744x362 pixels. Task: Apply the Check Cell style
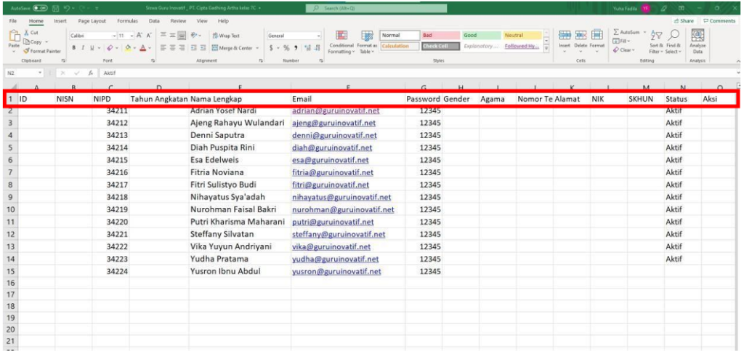point(440,47)
